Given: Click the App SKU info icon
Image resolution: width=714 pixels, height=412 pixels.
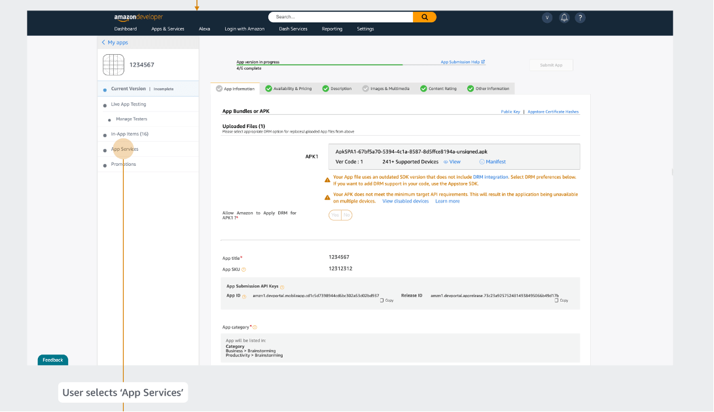Looking at the screenshot, I should tap(244, 269).
